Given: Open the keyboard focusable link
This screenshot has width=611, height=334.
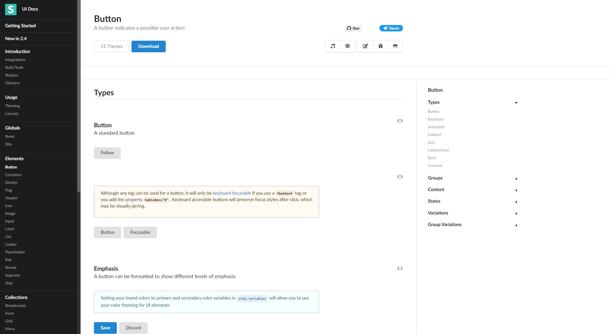Looking at the screenshot, I should [231, 193].
